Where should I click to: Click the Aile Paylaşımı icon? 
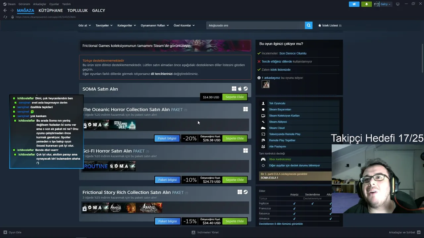263,146
